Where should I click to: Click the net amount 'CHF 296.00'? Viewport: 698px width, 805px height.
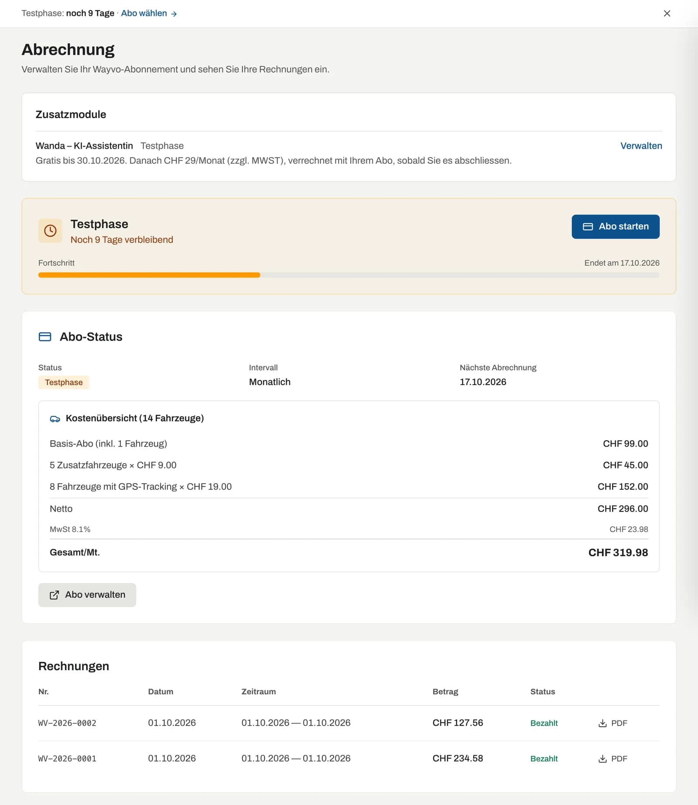pyautogui.click(x=623, y=509)
